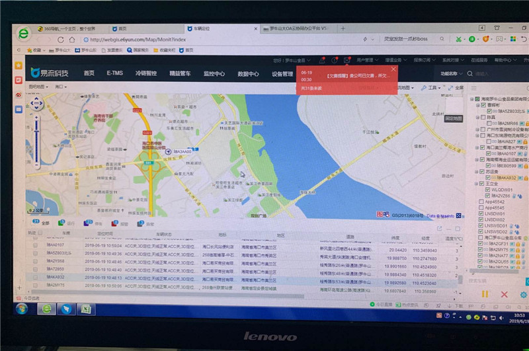Check the row box for 琼A2Y958

36,260
